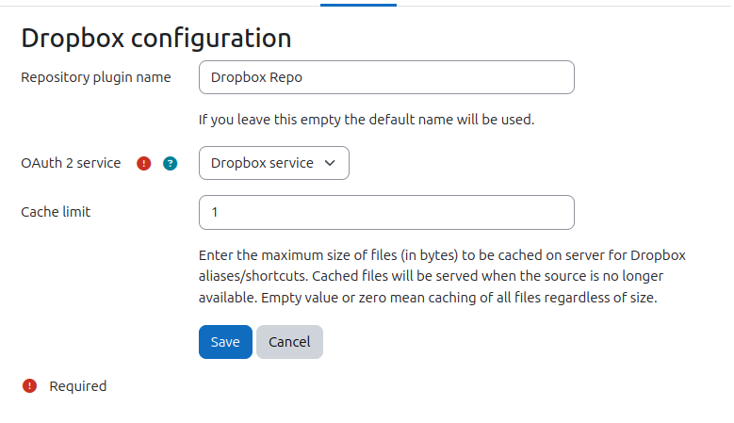734x423 pixels.
Task: Click the default name hint text
Action: point(367,120)
